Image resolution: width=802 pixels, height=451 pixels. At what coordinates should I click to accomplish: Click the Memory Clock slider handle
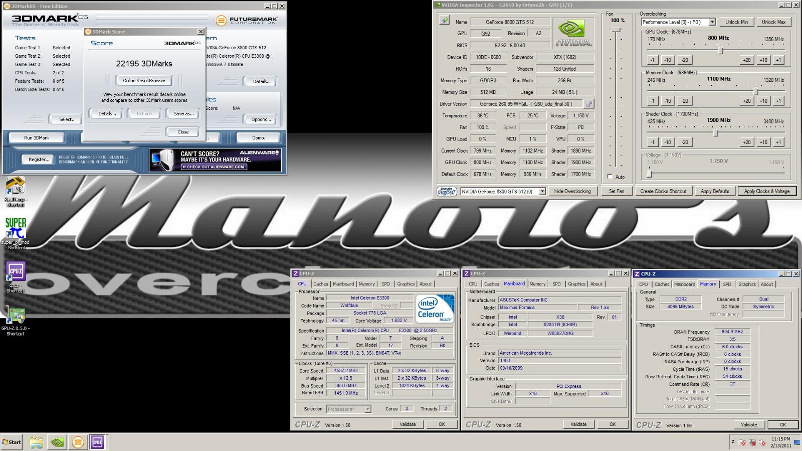click(755, 91)
